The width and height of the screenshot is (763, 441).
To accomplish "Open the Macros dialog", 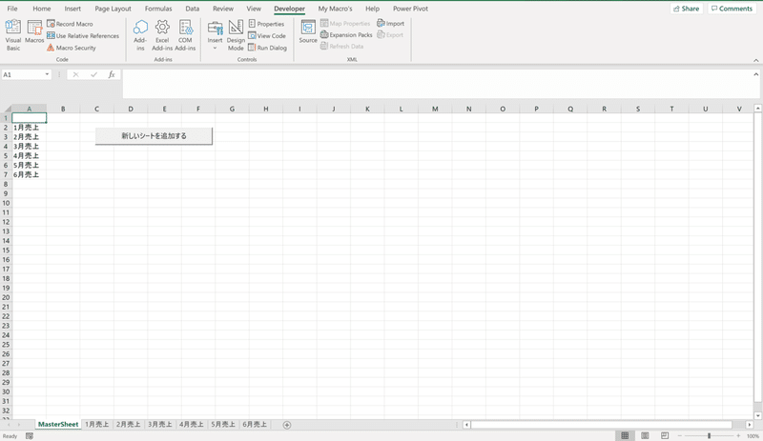I will [x=34, y=32].
